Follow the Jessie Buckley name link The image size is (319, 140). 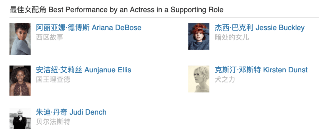coord(280,28)
